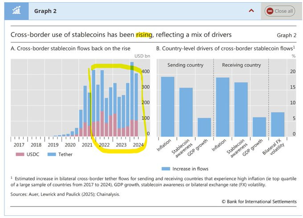Click the chart icon beside Graph 2
The height and width of the screenshot is (218, 303).
pos(16,11)
